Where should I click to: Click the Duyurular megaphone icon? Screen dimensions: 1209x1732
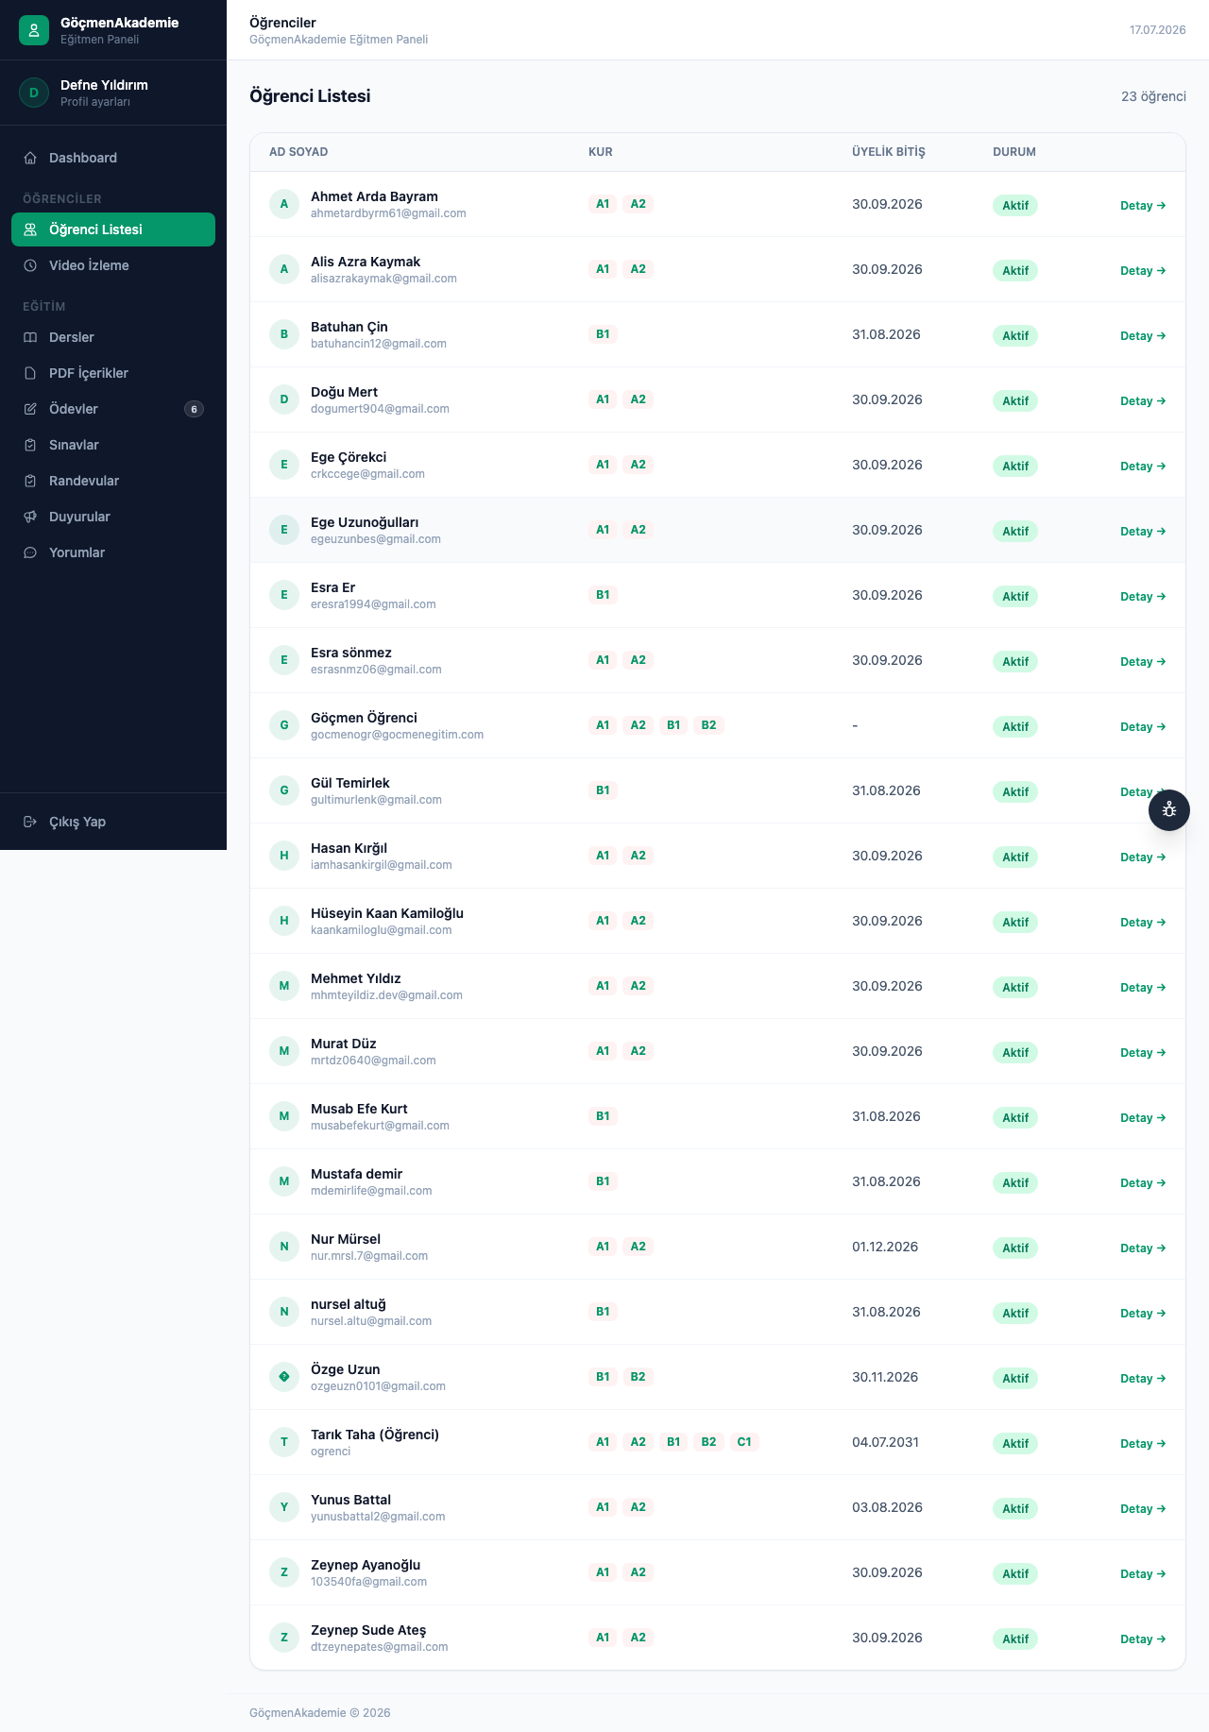coord(30,517)
